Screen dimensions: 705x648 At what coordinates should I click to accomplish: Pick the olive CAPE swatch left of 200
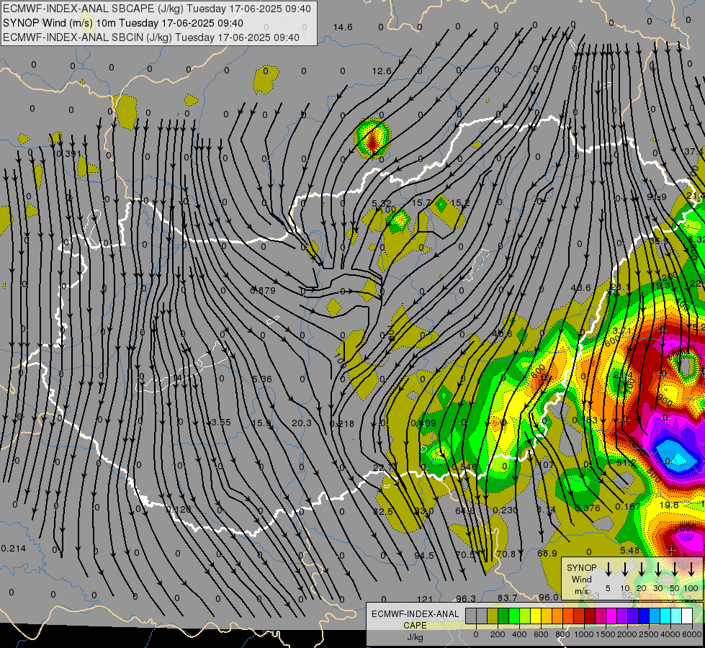(493, 616)
